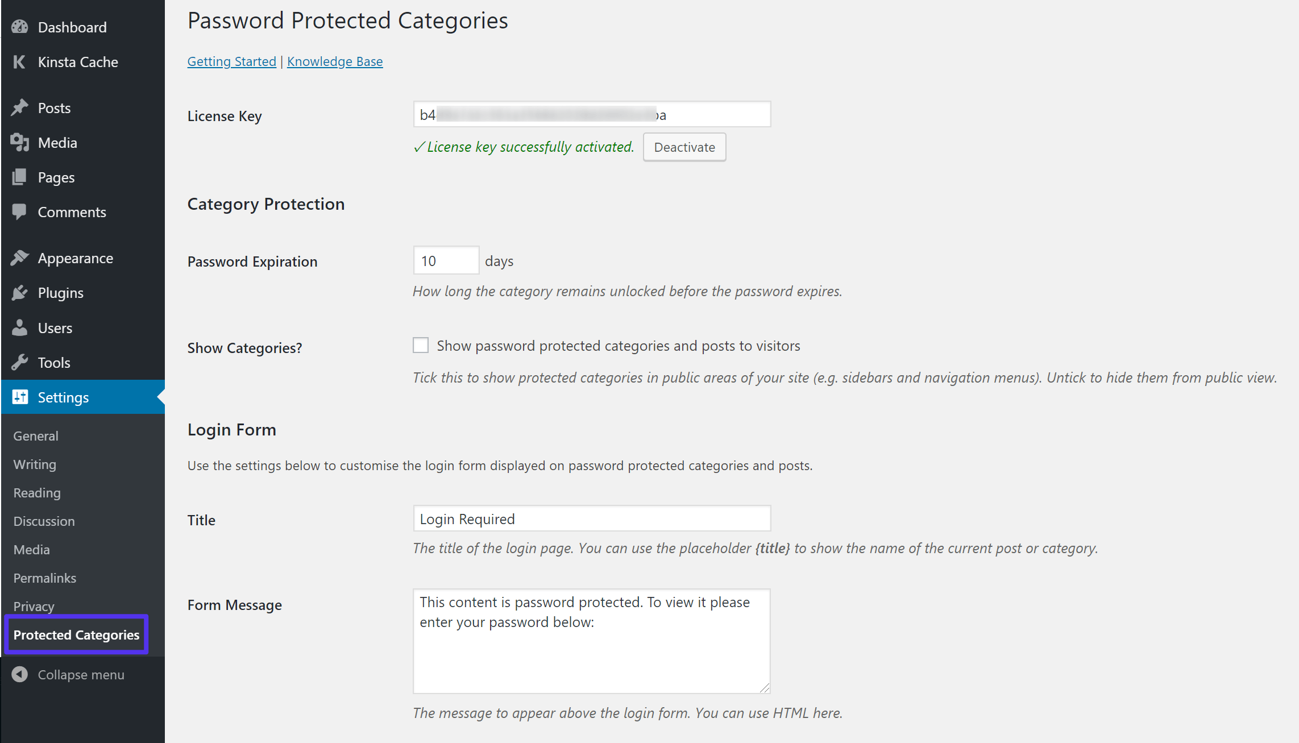Expand the Comments menu item
This screenshot has width=1299, height=743.
point(72,211)
